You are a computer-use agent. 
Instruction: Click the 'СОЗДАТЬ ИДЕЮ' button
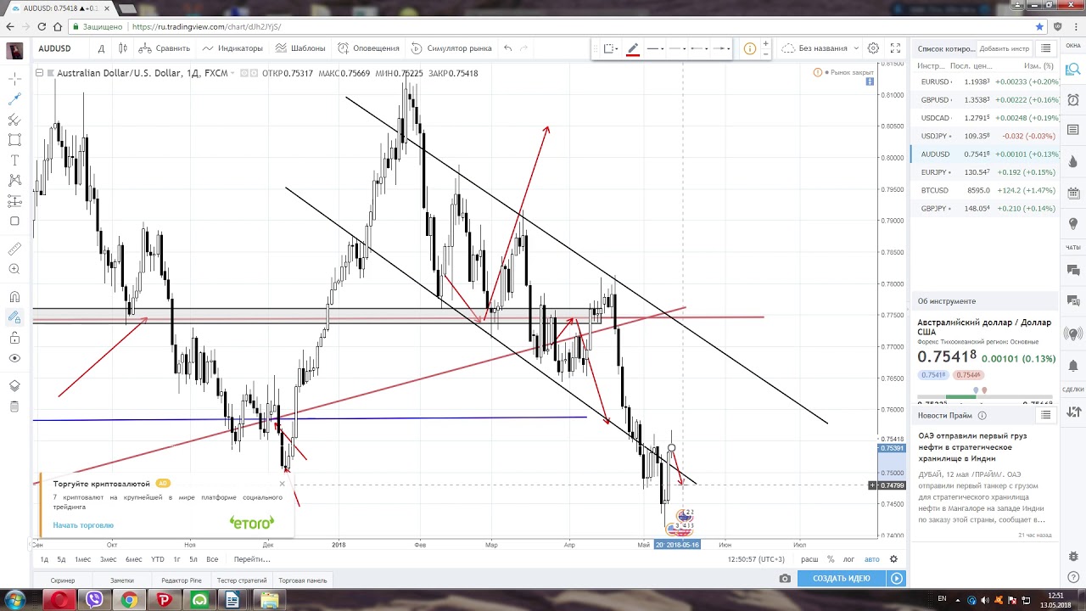(x=842, y=579)
